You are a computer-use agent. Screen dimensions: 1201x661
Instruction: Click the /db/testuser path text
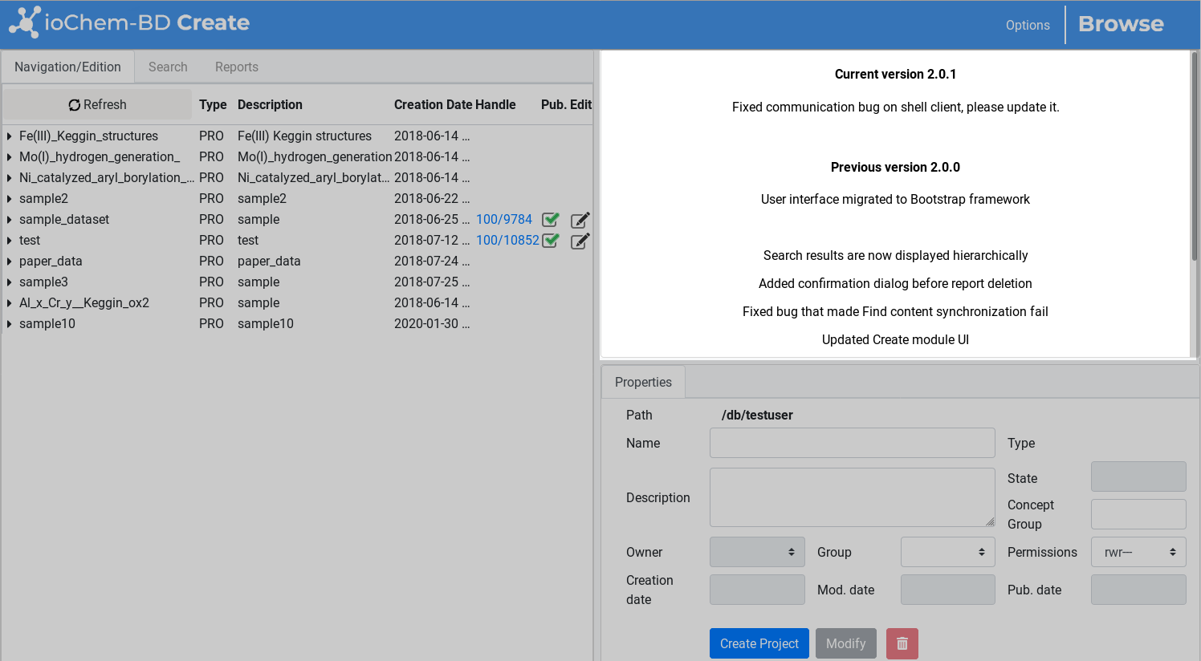(757, 416)
